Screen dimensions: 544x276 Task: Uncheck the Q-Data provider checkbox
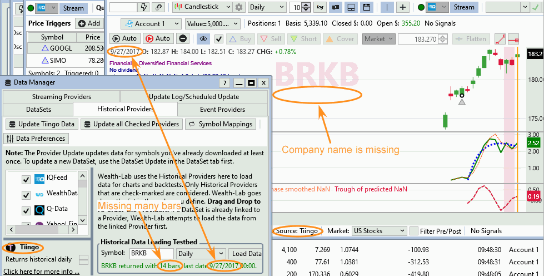point(26,210)
